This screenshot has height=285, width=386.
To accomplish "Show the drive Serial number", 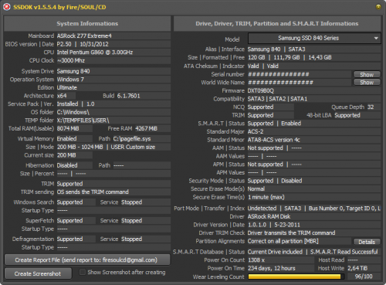I will click(x=367, y=74).
